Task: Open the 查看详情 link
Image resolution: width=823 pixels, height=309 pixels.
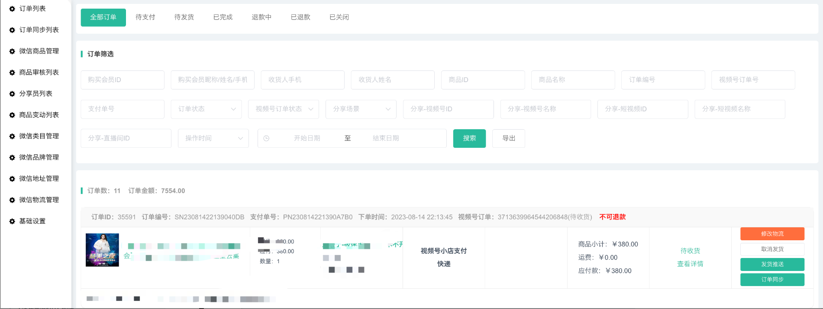Action: point(690,264)
